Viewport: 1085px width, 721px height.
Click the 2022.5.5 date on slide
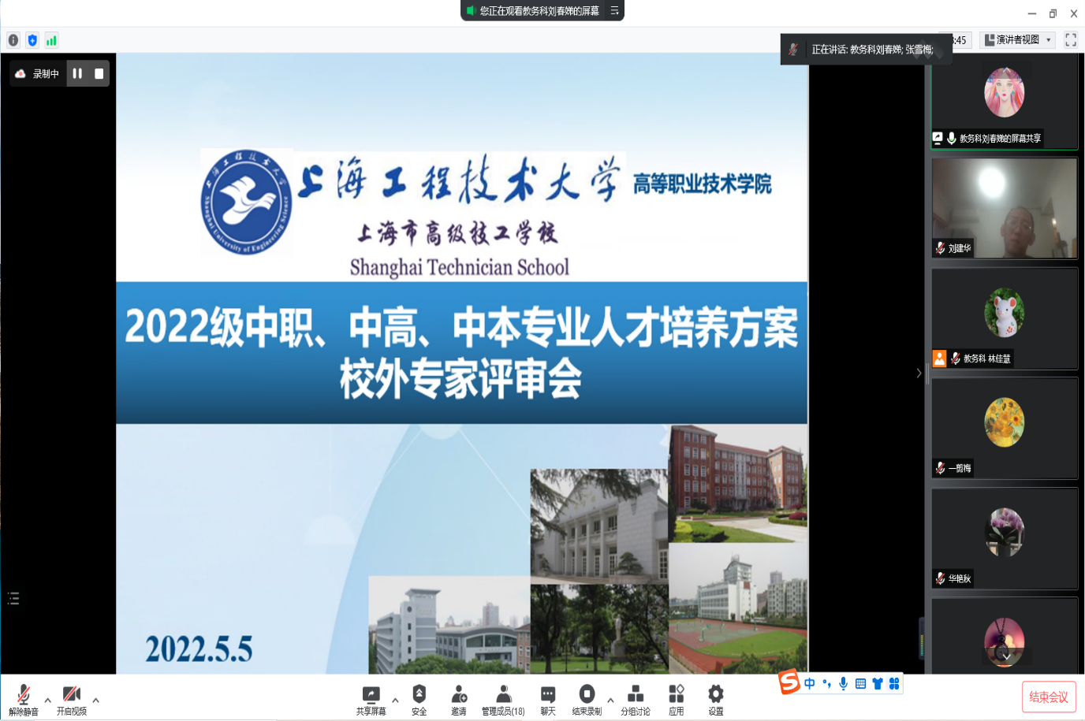[x=199, y=649]
